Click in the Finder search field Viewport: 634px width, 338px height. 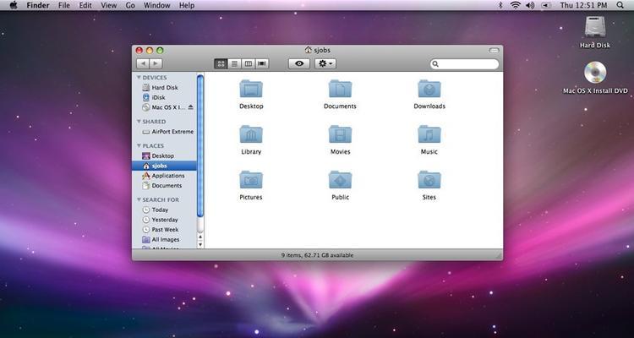coord(465,64)
